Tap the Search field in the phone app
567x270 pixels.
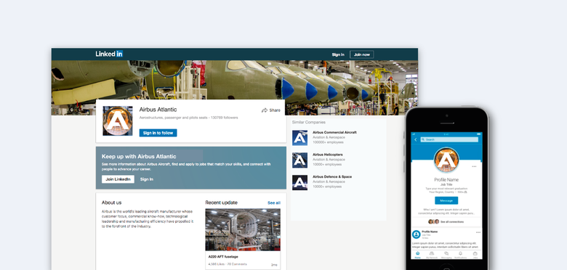449,139
